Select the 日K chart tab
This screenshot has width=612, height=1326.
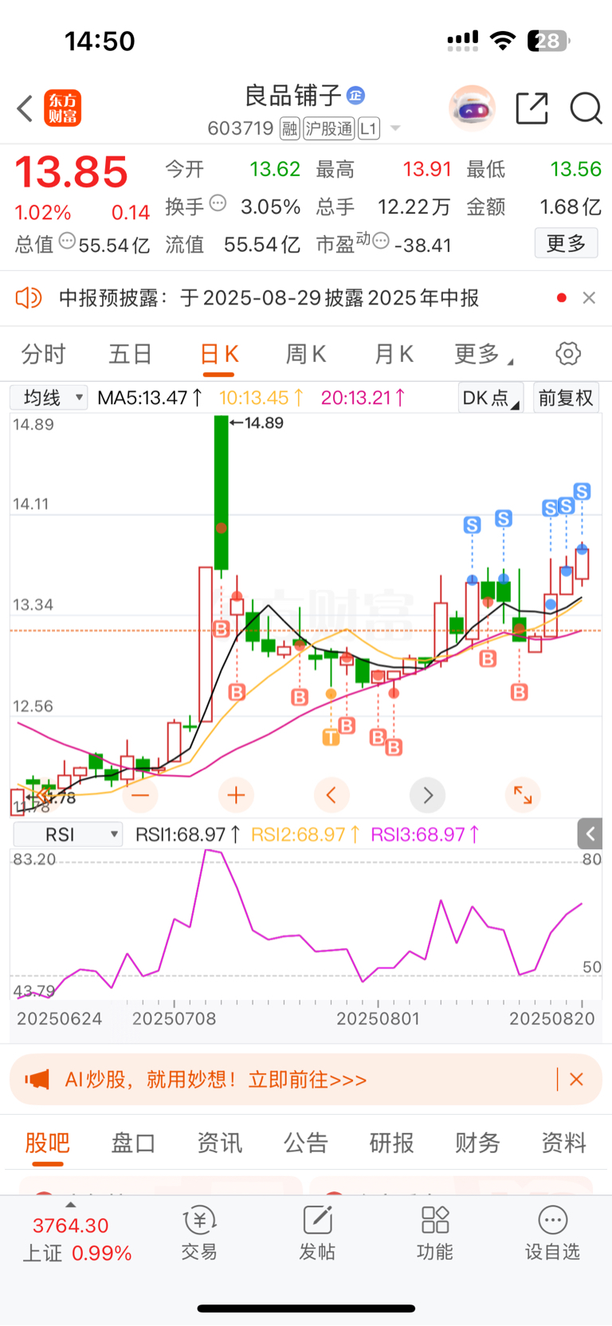point(218,353)
